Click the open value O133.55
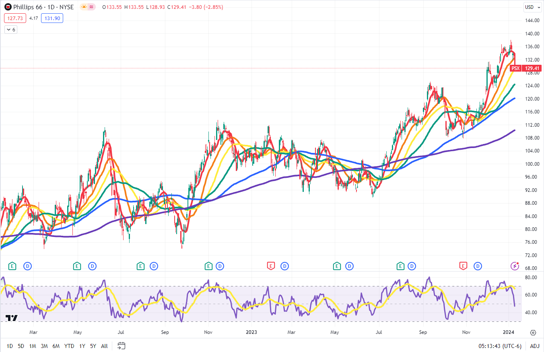 113,7
